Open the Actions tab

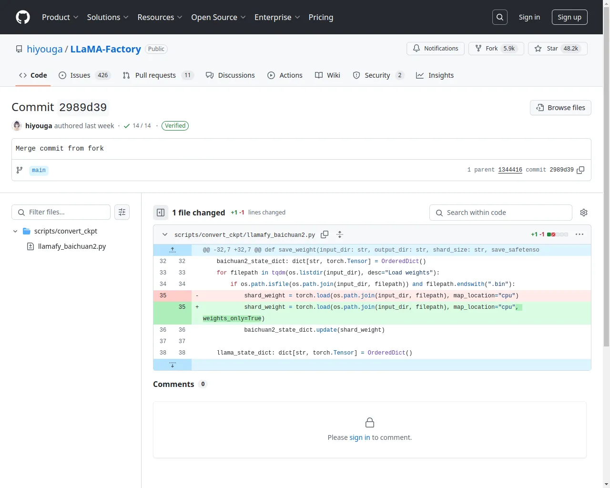[285, 75]
